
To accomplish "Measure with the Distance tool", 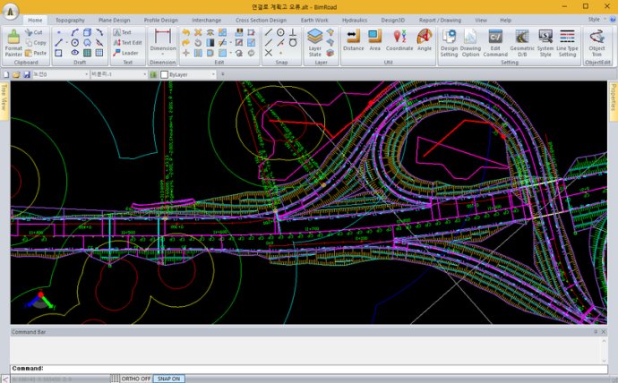I will 353,40.
